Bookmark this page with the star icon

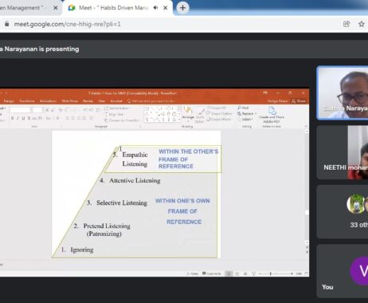(x=362, y=24)
